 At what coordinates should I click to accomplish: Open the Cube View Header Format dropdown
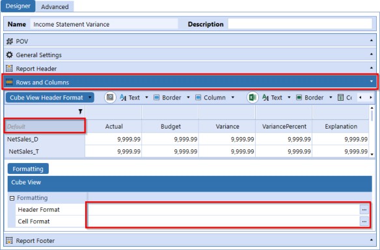49,97
